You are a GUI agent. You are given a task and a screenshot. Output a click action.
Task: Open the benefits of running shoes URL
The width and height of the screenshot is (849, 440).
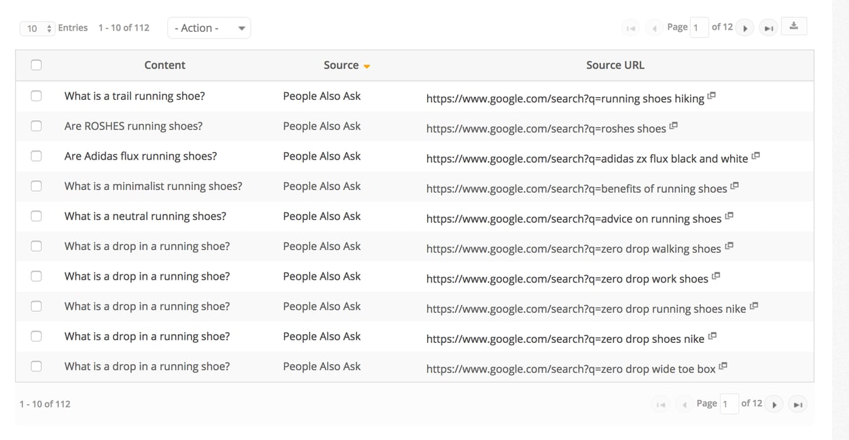click(577, 188)
